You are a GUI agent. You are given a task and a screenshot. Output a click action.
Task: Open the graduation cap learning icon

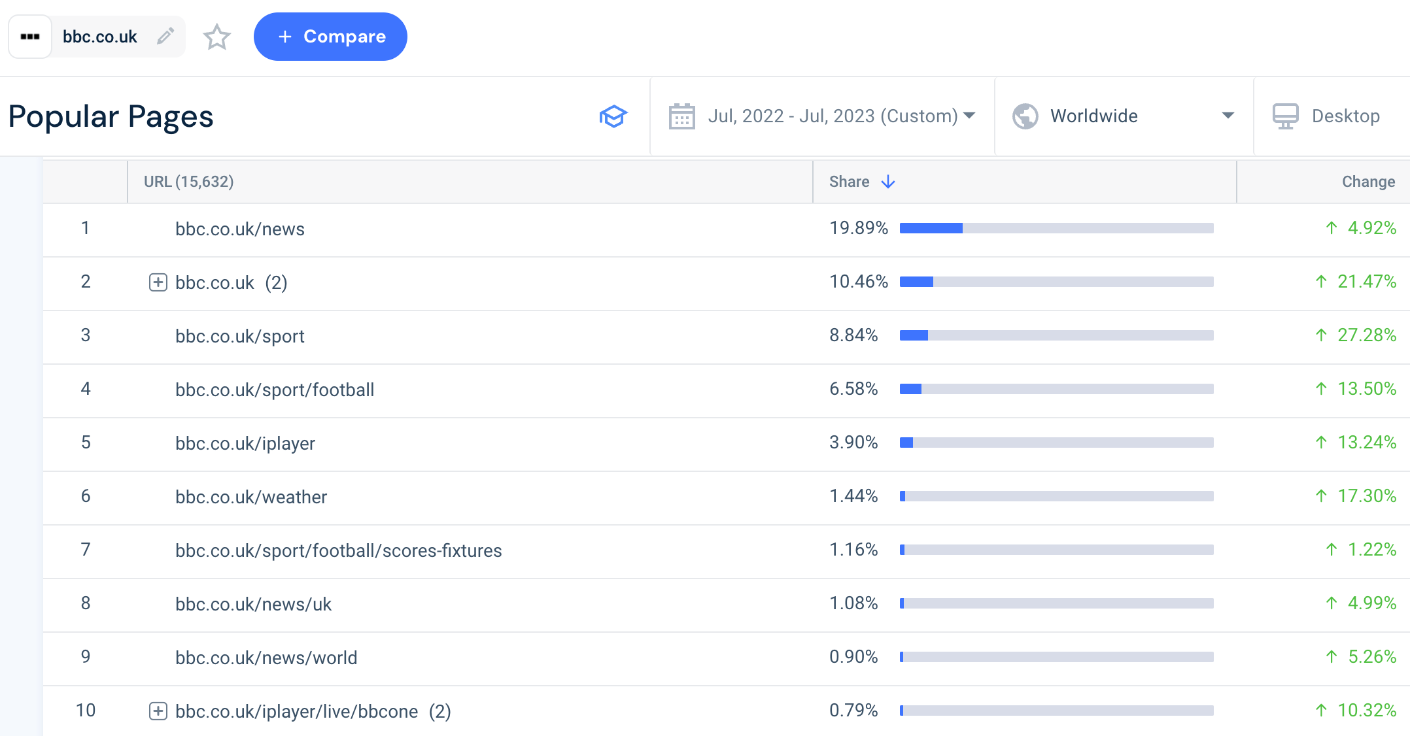point(613,116)
